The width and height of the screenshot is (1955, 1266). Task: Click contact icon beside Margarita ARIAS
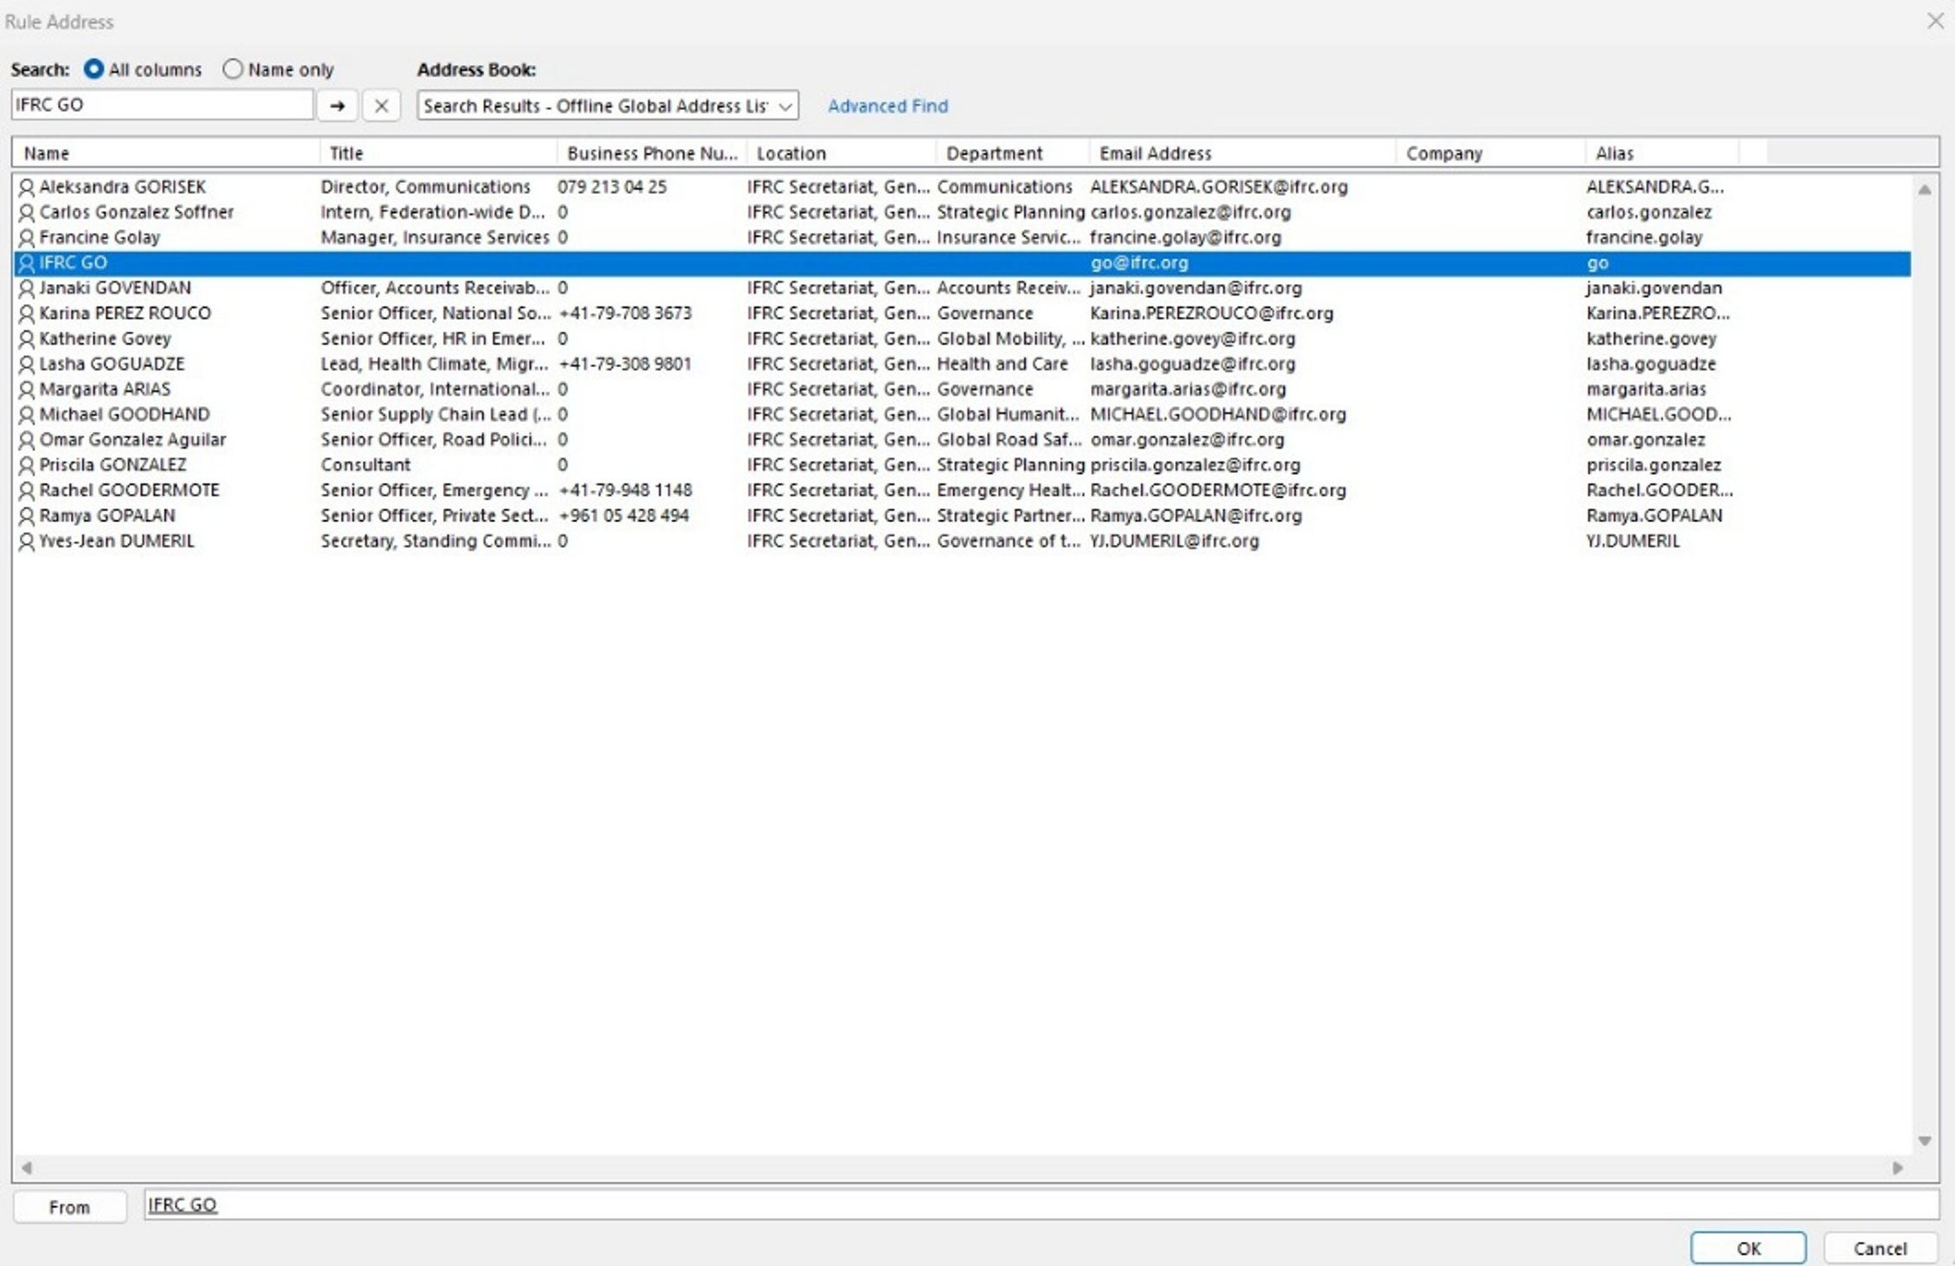(x=27, y=390)
